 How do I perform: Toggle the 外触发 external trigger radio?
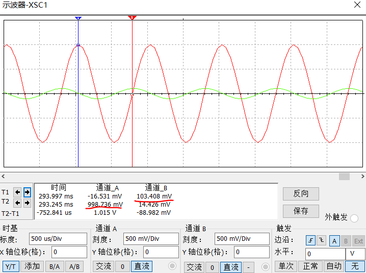click(354, 218)
